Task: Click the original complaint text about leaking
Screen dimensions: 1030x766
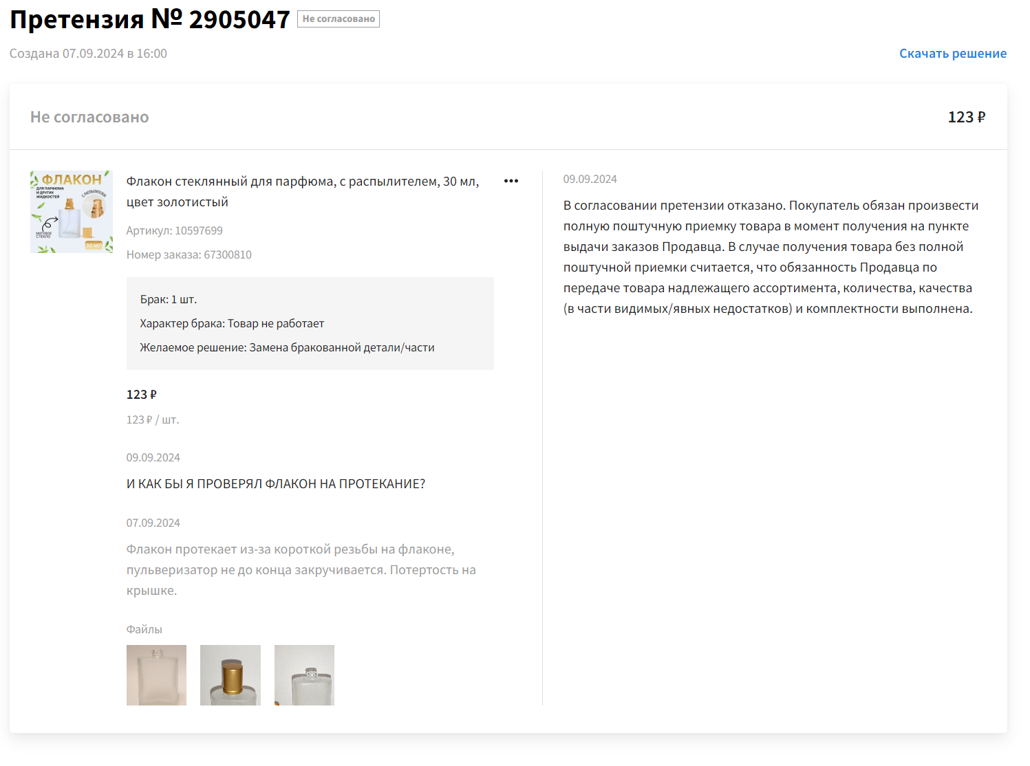Action: coord(301,569)
